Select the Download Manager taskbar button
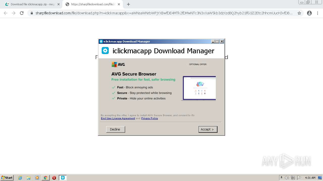Image resolution: width=323 pixels, height=181 pixels. coord(63,178)
